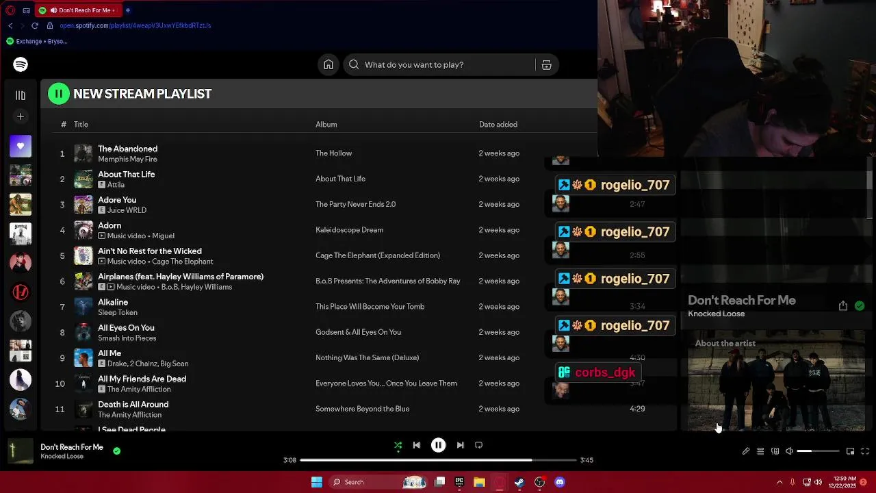This screenshot has width=876, height=493.
Task: Open artist Smash Into Pieces link
Action: [x=127, y=338]
